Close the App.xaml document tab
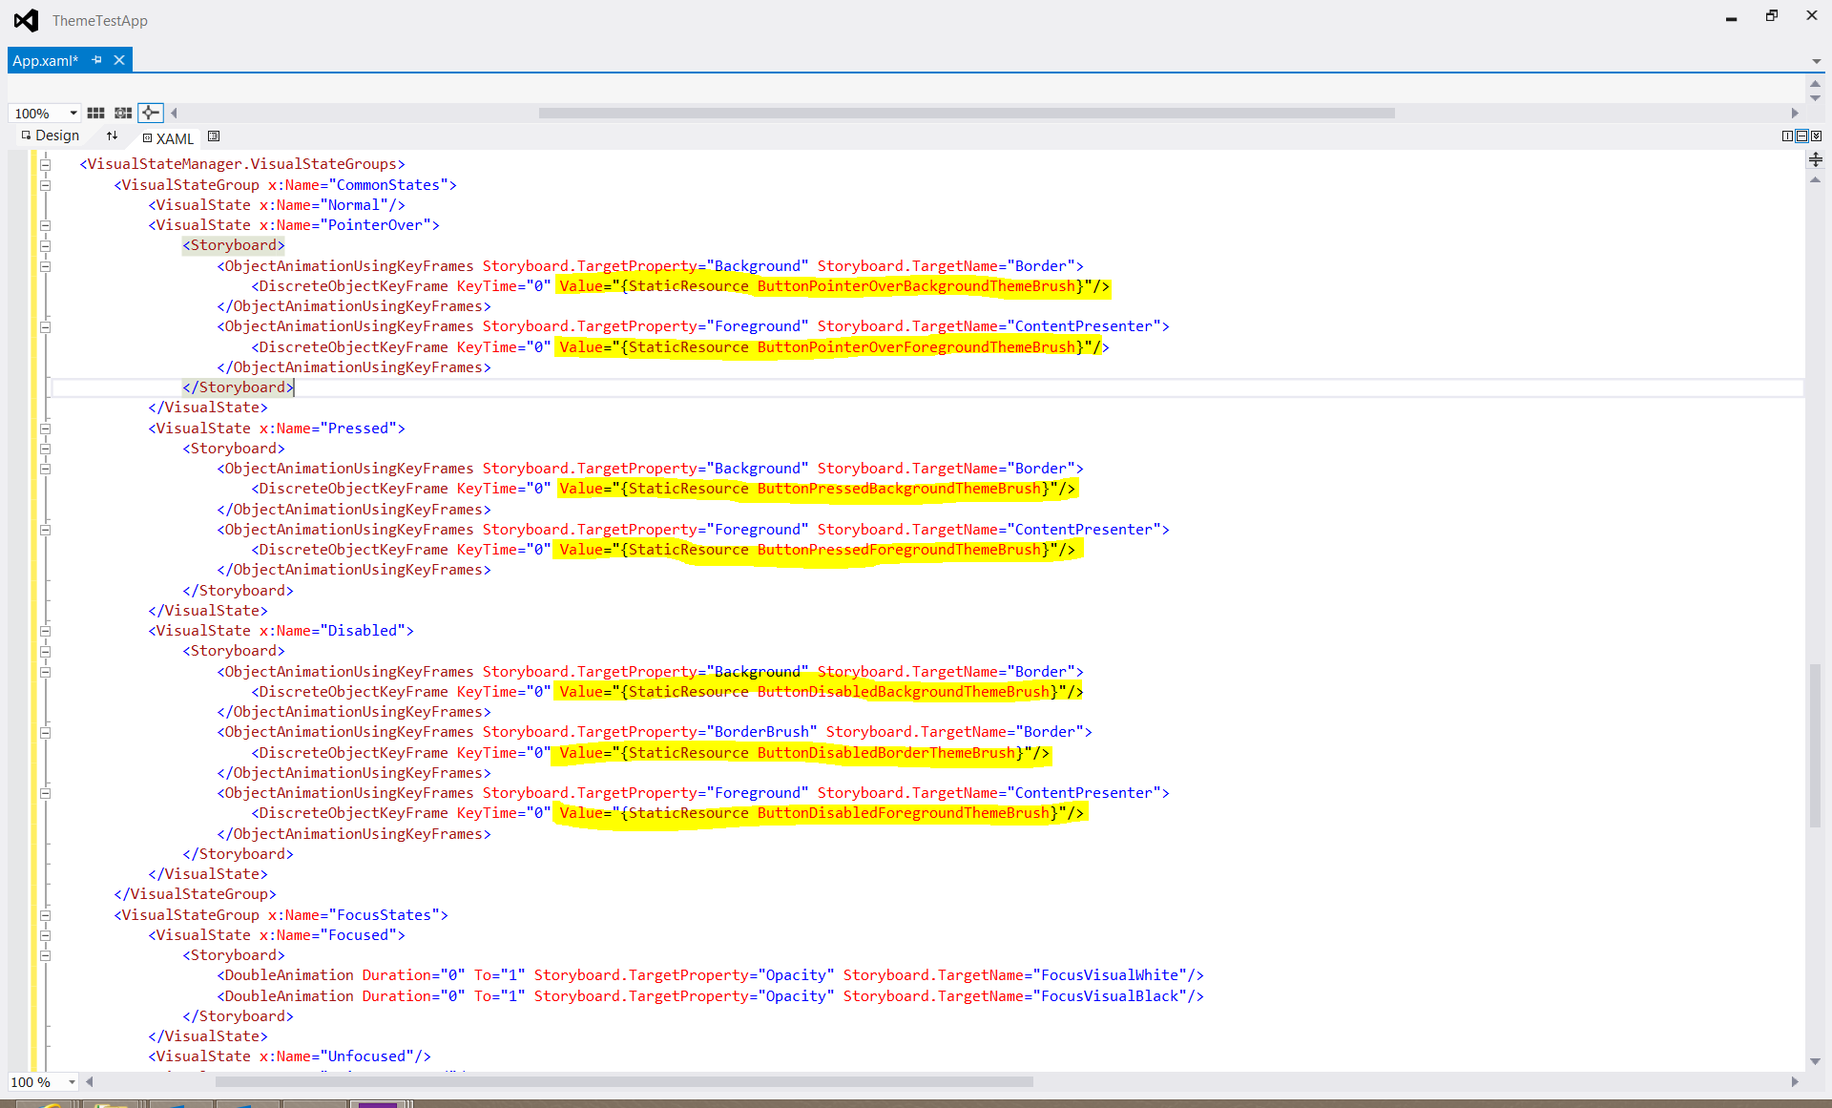This screenshot has width=1832, height=1108. click(119, 60)
